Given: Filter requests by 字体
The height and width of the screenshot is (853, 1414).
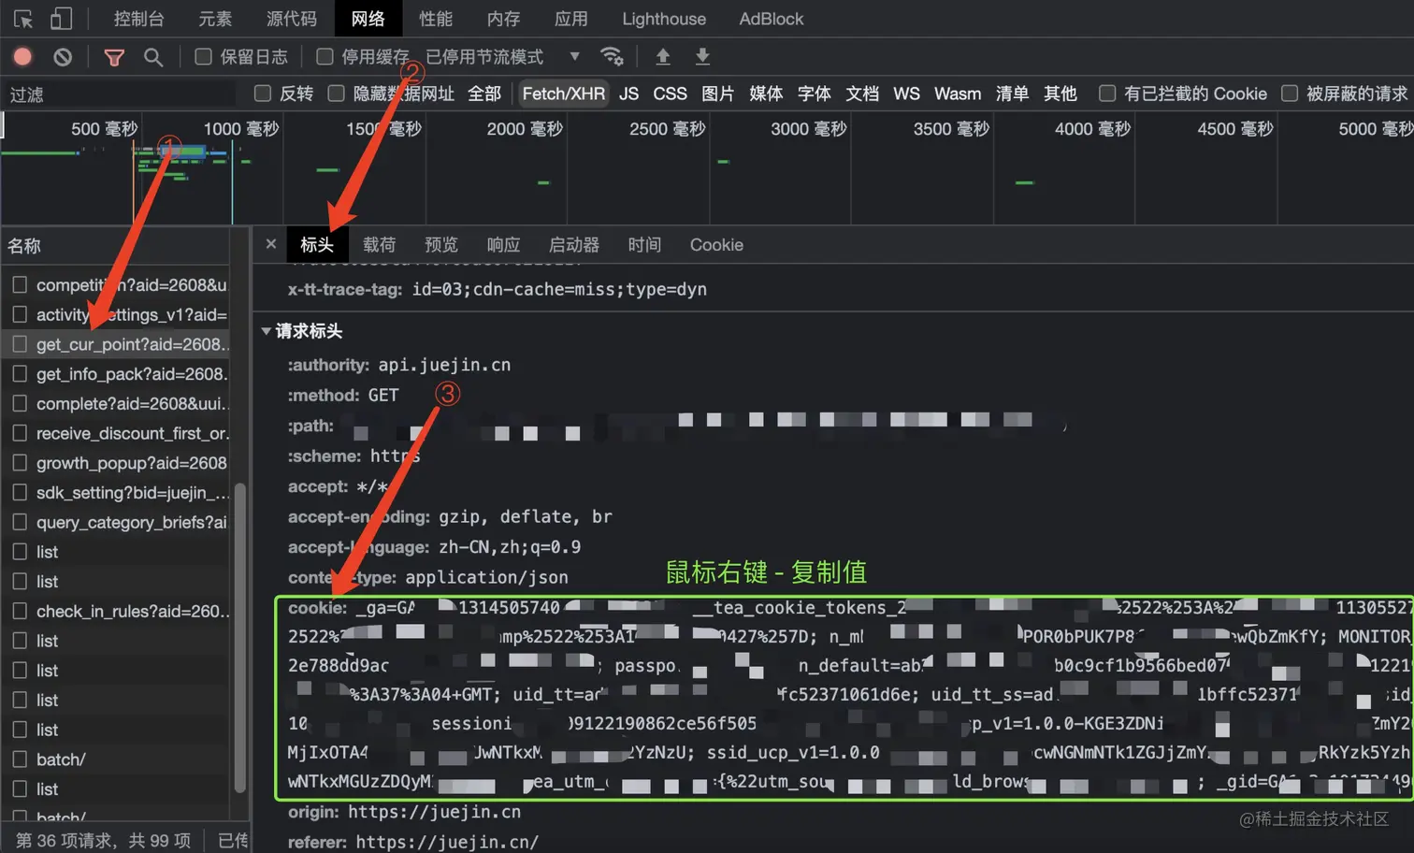Looking at the screenshot, I should coord(814,94).
